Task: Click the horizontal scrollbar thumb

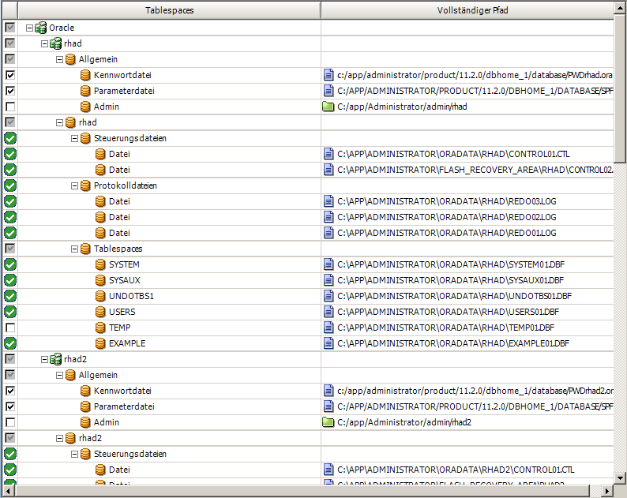Action: (x=302, y=491)
